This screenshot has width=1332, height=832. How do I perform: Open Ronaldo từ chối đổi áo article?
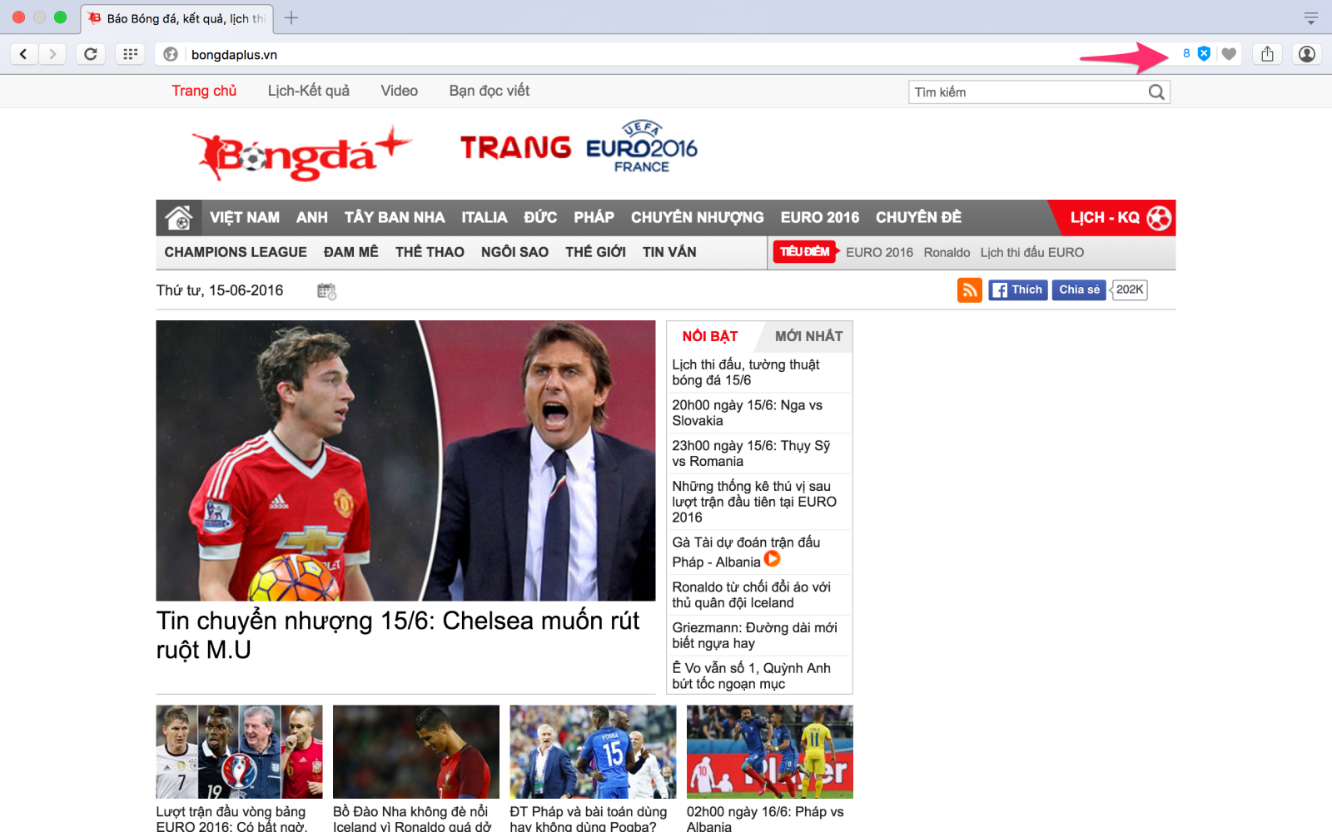click(x=751, y=595)
